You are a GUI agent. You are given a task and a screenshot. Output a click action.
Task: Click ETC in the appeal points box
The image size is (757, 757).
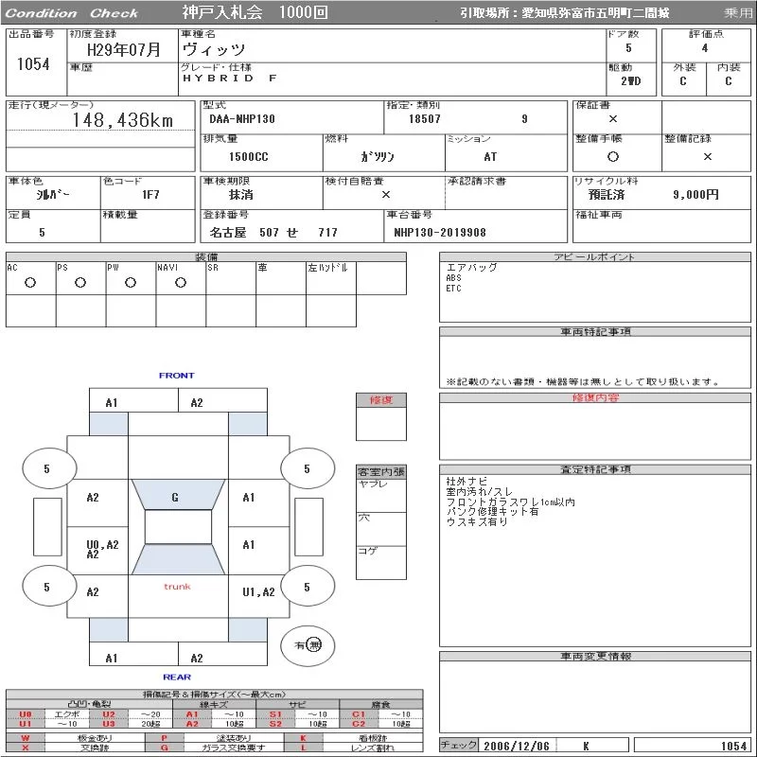point(454,289)
